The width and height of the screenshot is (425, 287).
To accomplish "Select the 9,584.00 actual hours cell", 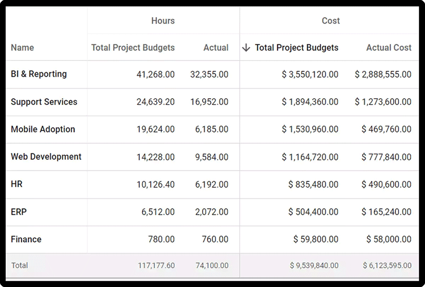I will [x=212, y=157].
